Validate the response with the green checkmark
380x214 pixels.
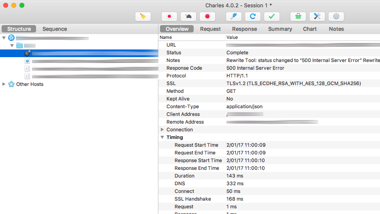click(x=272, y=17)
